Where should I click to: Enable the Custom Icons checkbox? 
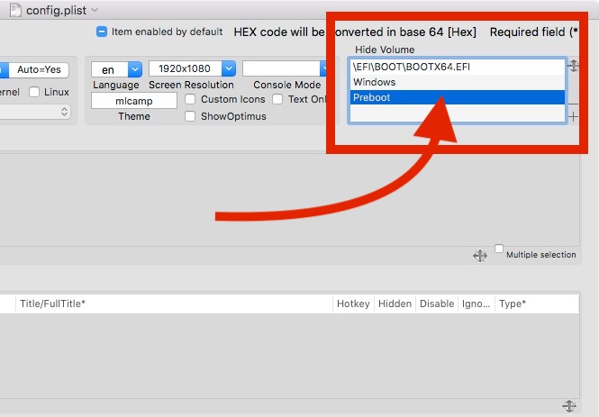[x=191, y=99]
